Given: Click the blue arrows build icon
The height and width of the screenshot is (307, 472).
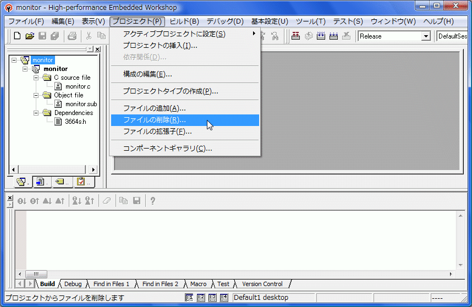Looking at the screenshot, I should coord(333,36).
